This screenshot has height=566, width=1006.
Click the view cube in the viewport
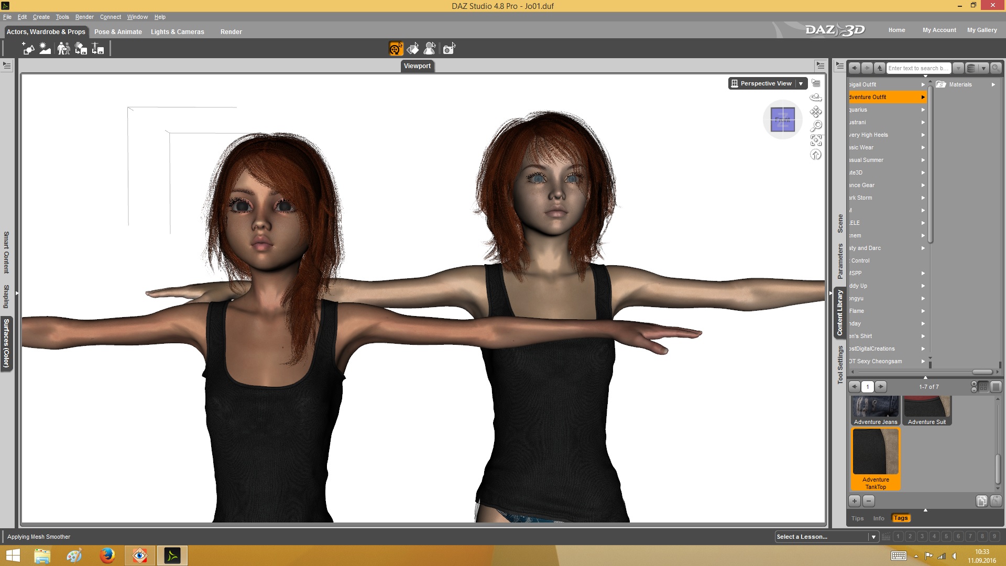click(x=782, y=120)
